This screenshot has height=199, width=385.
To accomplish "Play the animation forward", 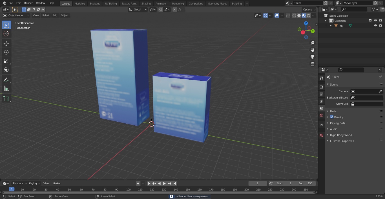I will [164, 183].
